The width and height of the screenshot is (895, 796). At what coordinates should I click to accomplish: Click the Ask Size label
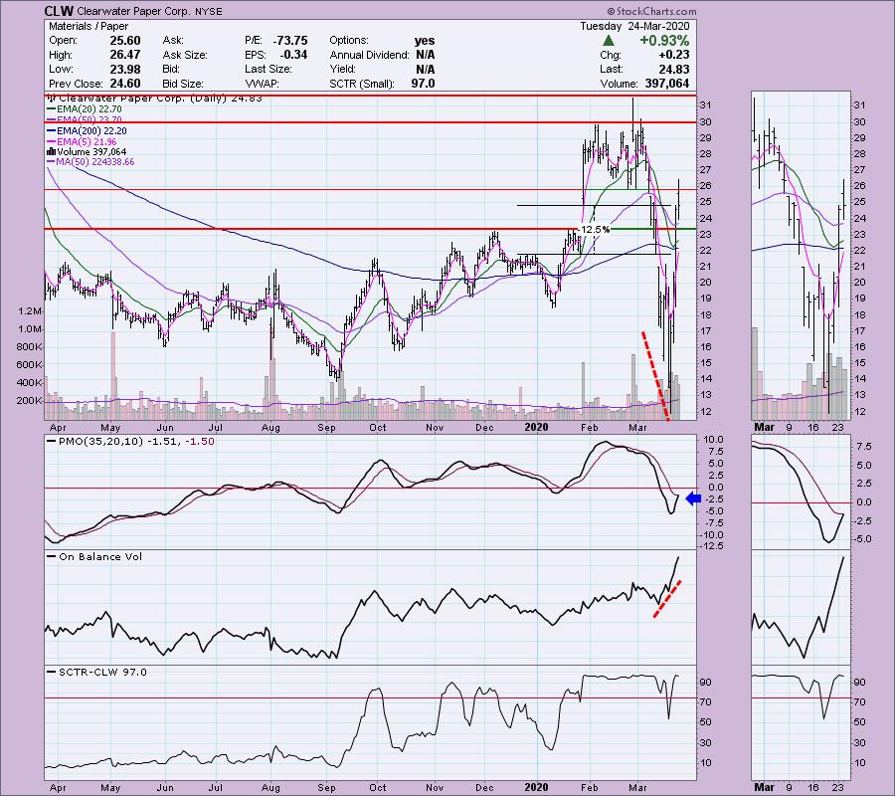point(184,55)
